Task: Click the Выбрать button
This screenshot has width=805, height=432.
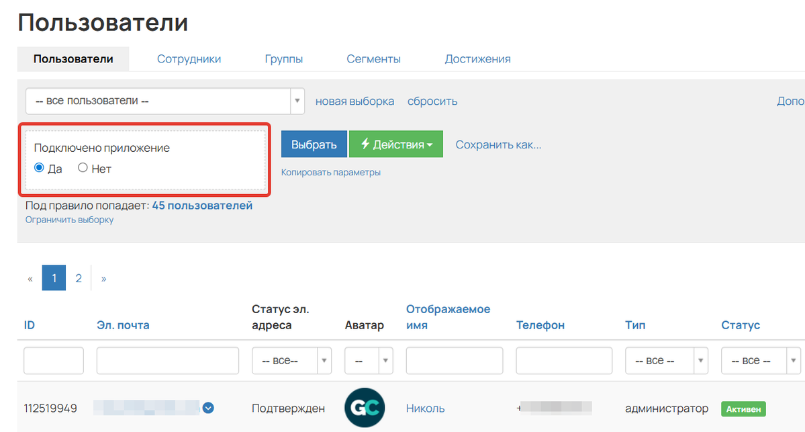Action: pos(314,144)
